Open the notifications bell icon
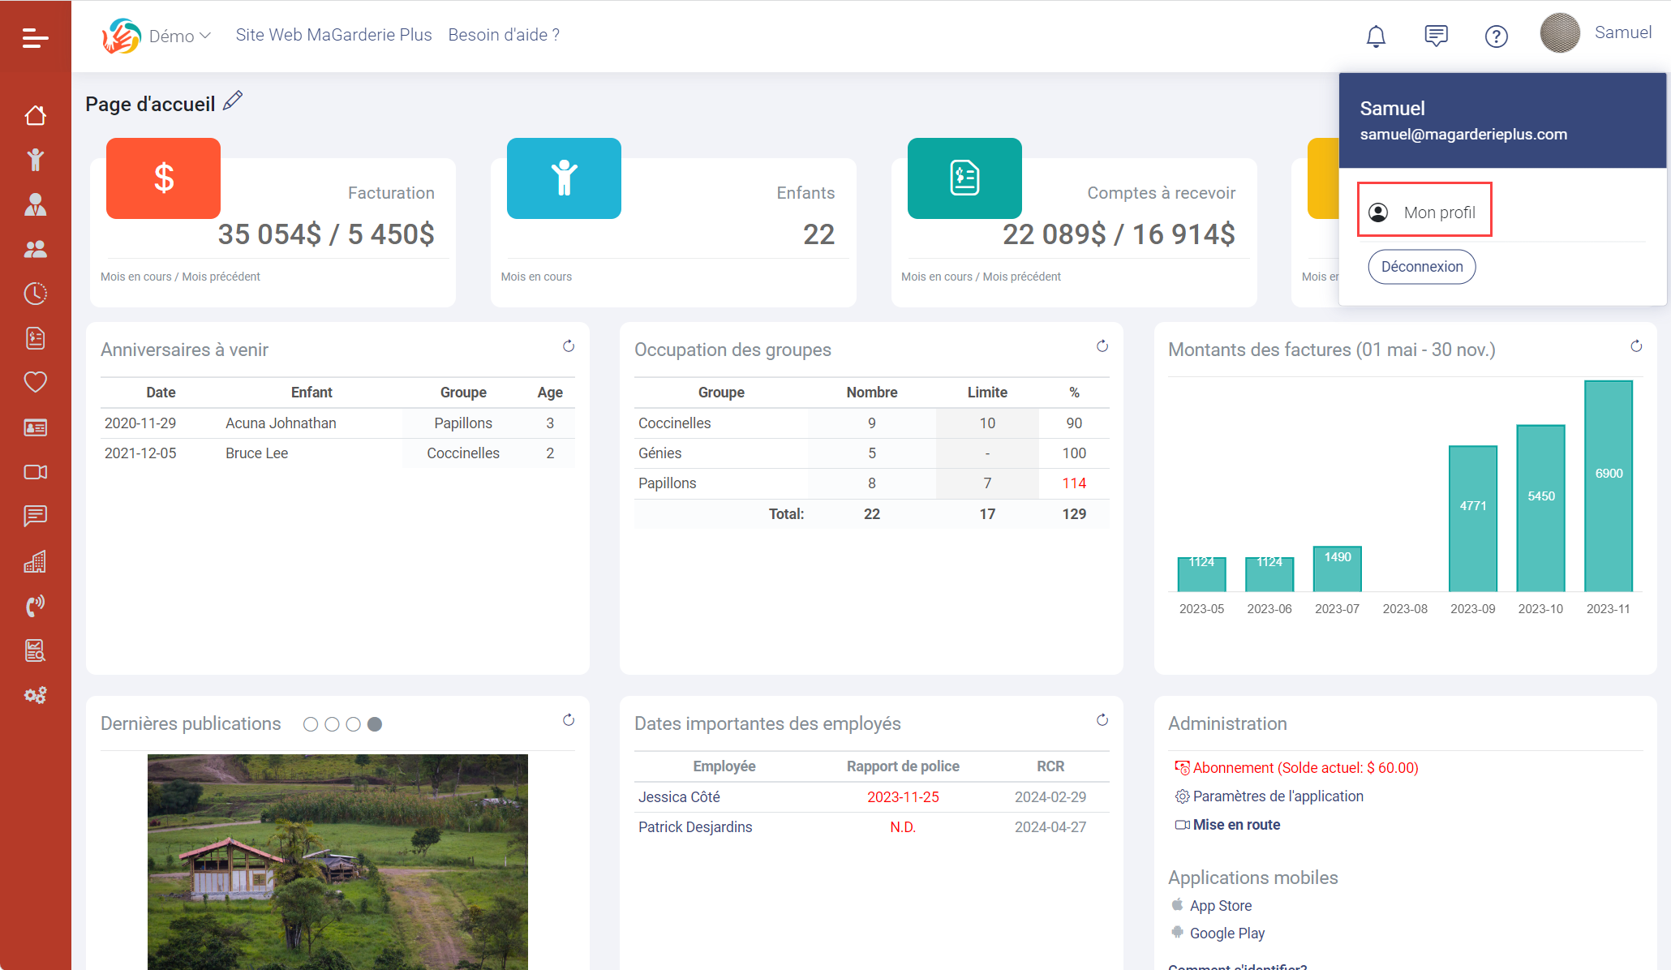Image resolution: width=1671 pixels, height=970 pixels. point(1375,36)
